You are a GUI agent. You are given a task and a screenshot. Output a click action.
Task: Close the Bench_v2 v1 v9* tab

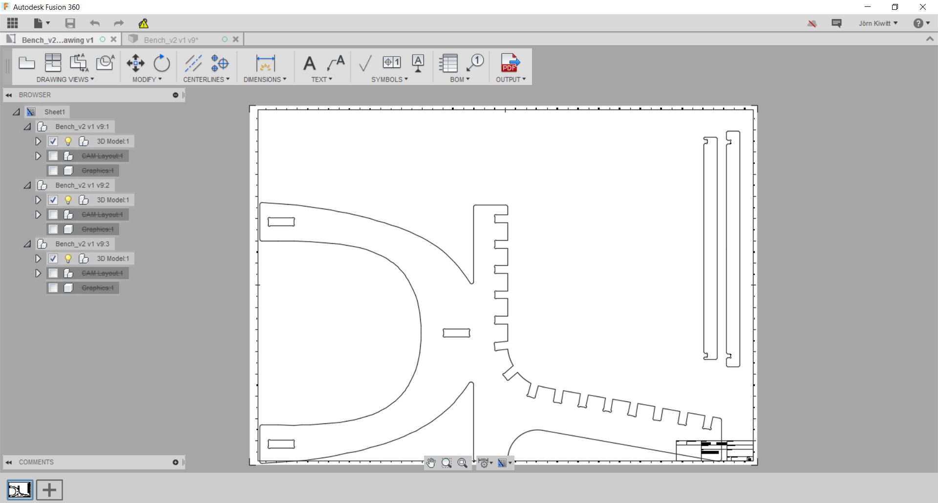(x=235, y=39)
